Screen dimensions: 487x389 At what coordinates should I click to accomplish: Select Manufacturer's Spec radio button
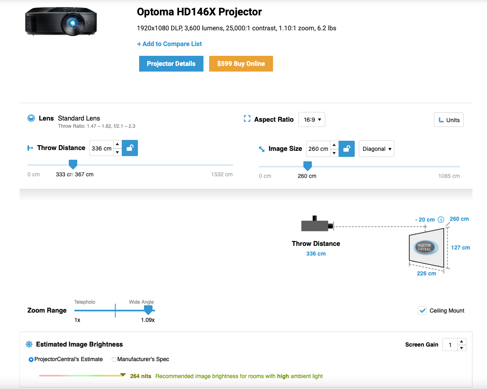pos(114,359)
